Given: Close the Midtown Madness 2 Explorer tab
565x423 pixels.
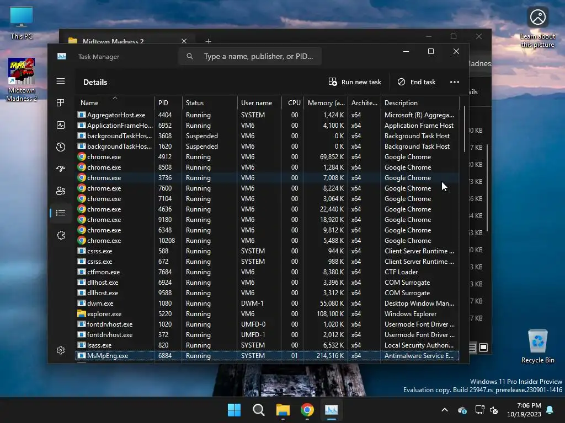Looking at the screenshot, I should point(184,41).
